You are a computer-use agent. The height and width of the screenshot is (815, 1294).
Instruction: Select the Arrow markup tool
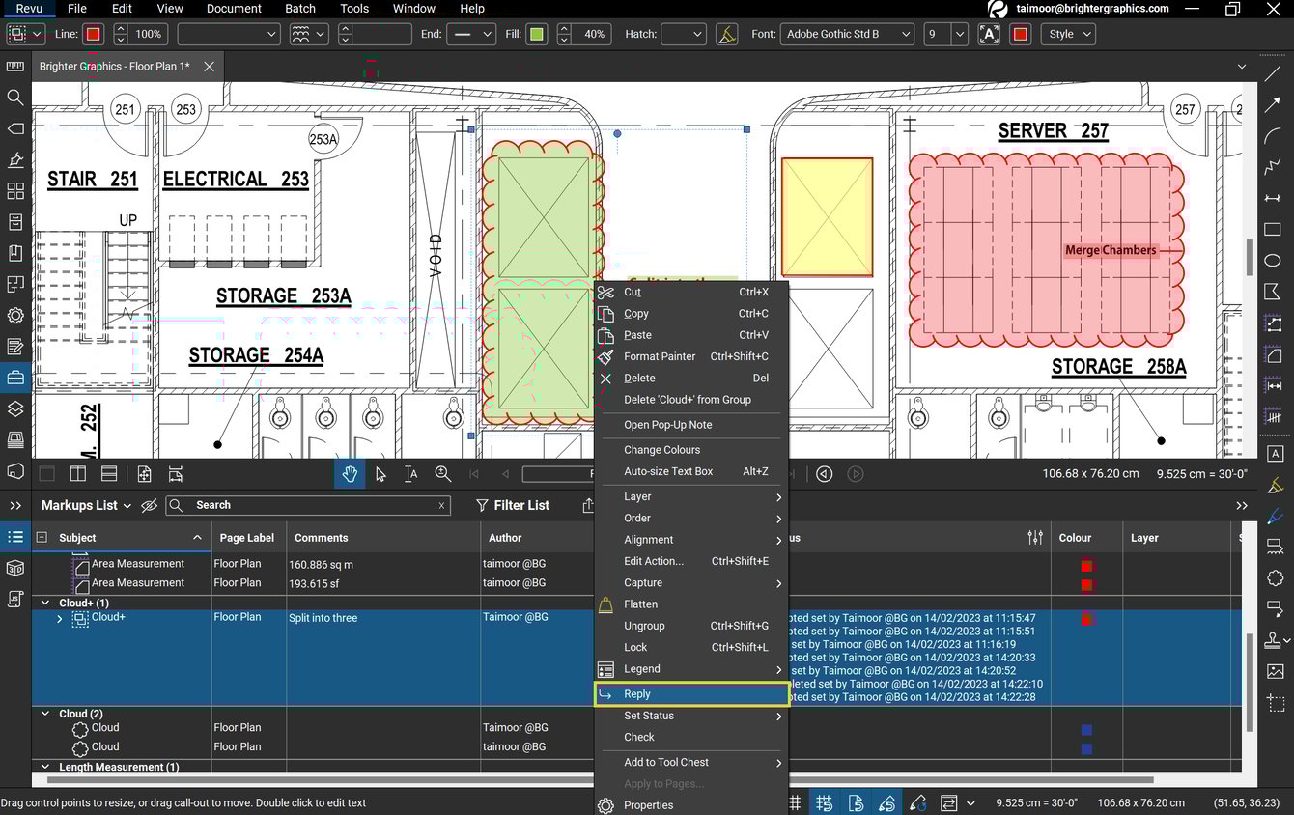click(1272, 103)
